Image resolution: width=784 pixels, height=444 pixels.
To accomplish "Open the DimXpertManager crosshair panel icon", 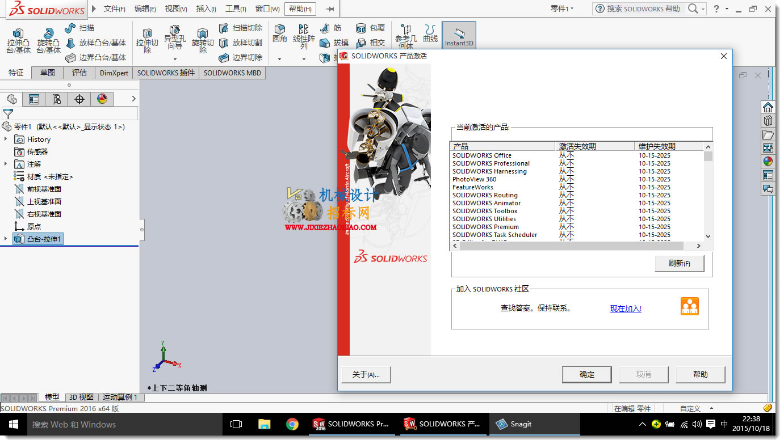I will click(x=79, y=99).
